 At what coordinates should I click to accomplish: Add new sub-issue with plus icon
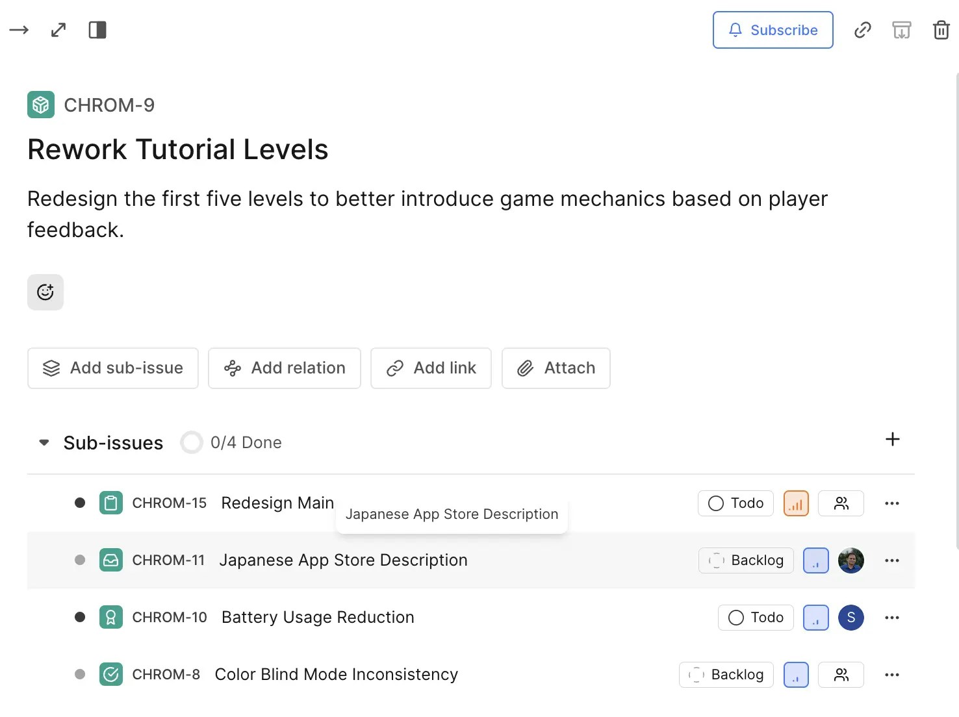(893, 440)
